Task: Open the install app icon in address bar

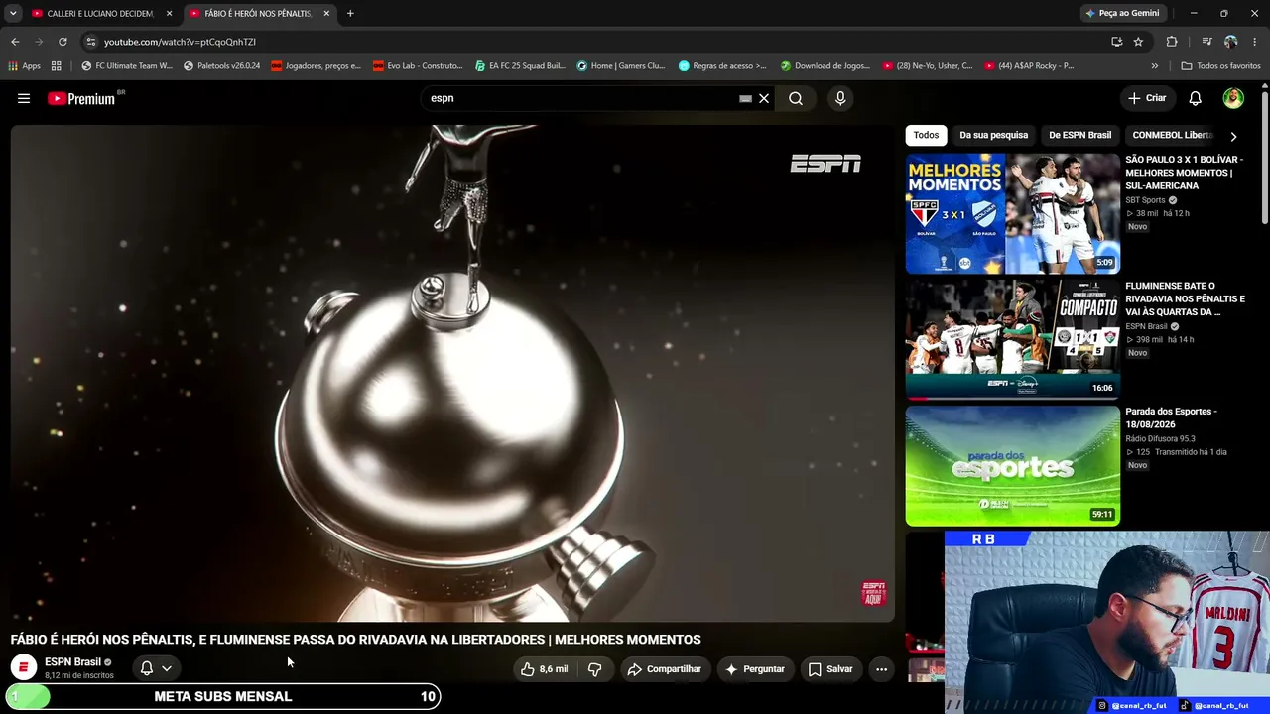Action: [1116, 42]
